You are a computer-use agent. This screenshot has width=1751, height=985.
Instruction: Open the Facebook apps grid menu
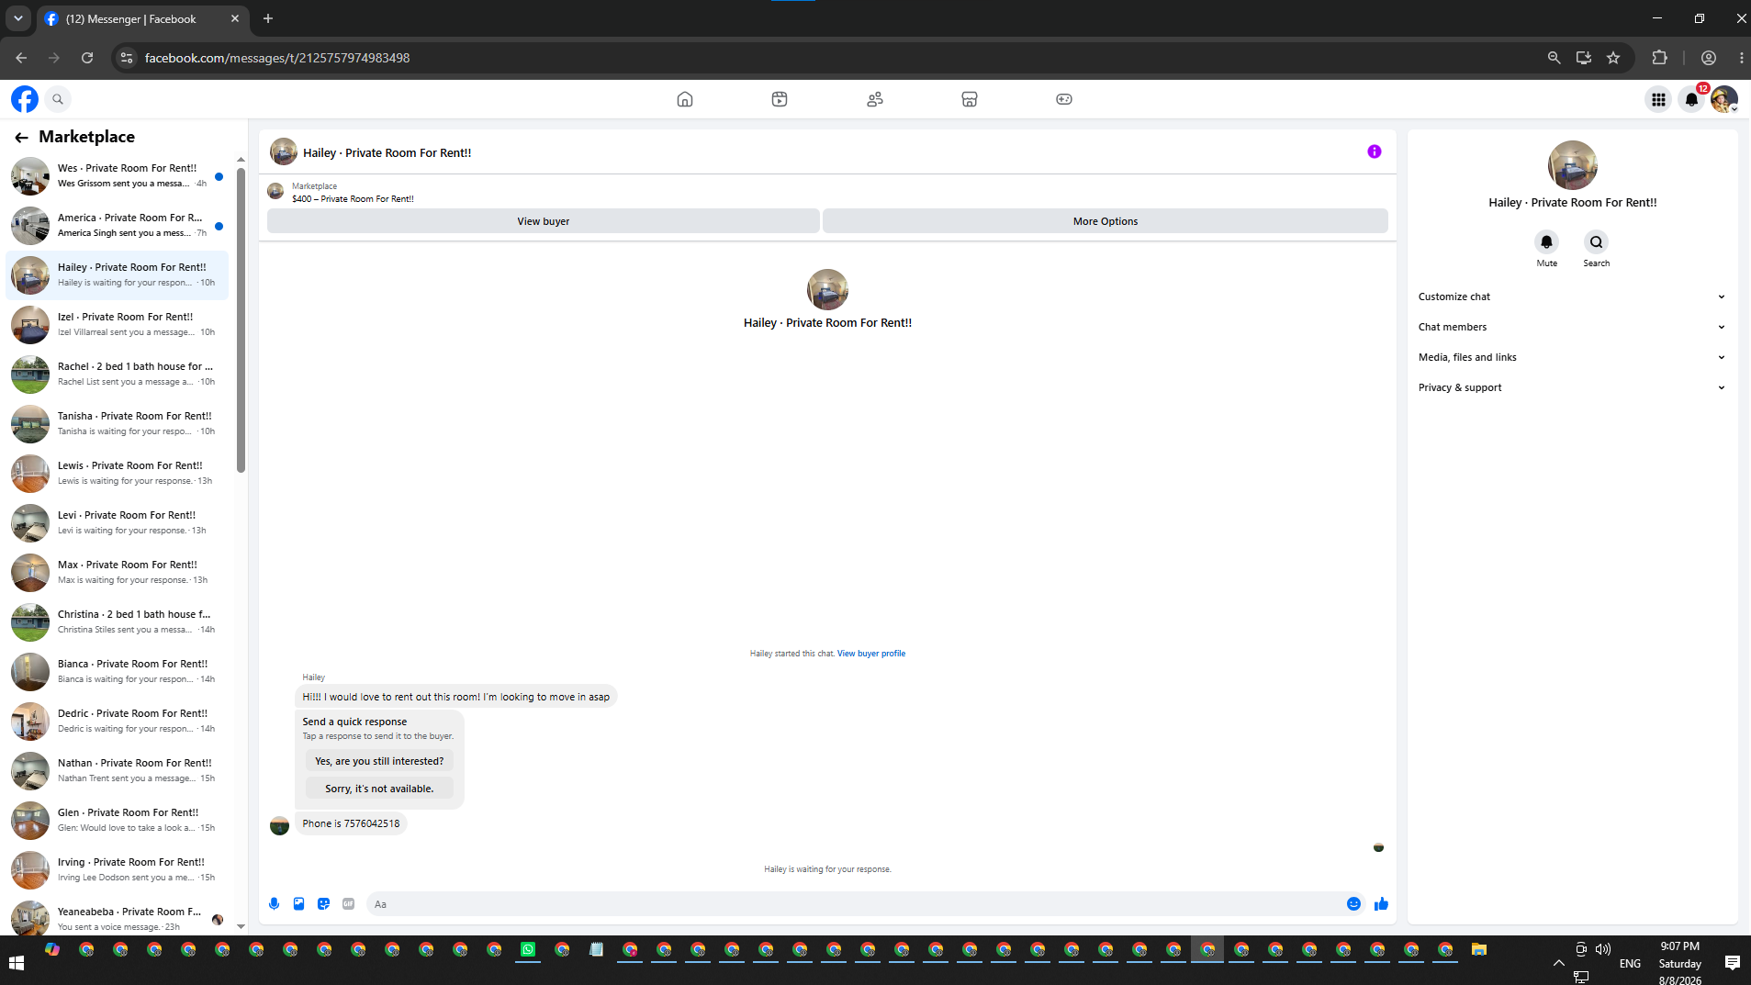(1658, 99)
